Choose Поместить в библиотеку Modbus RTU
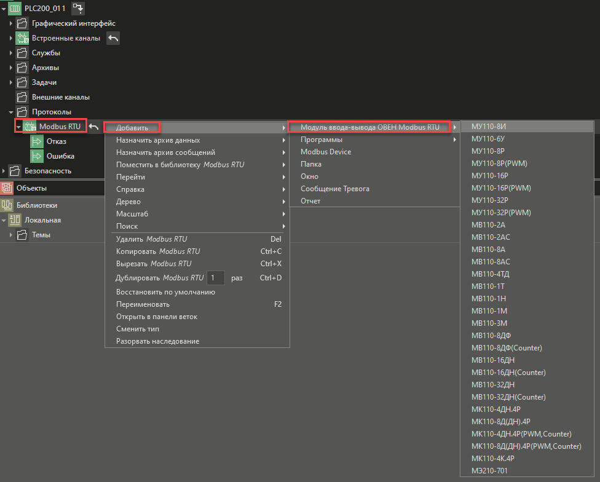 click(x=197, y=165)
